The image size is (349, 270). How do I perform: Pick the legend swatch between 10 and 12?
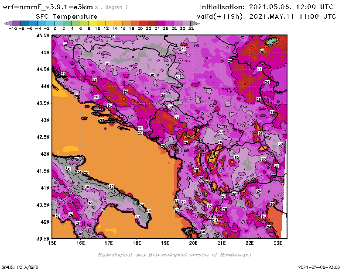[x=101, y=23]
